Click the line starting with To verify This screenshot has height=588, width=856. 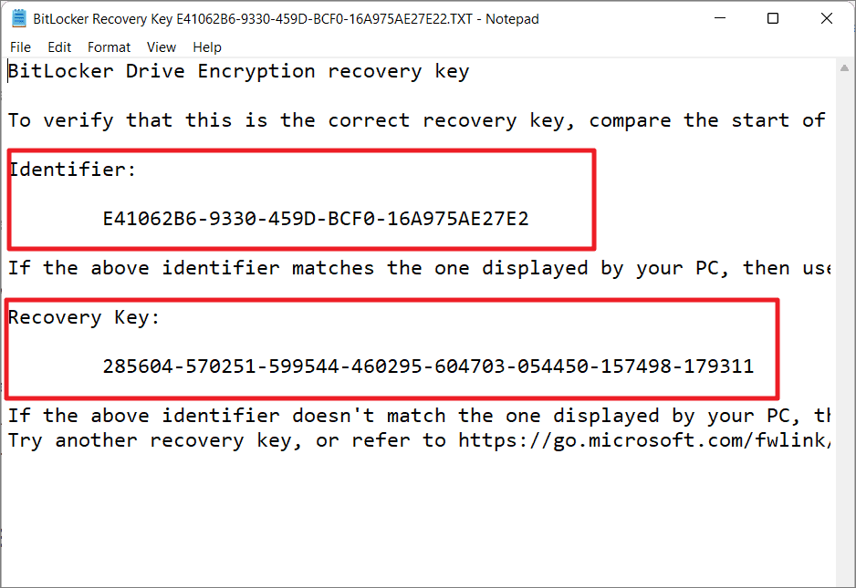pyautogui.click(x=274, y=119)
